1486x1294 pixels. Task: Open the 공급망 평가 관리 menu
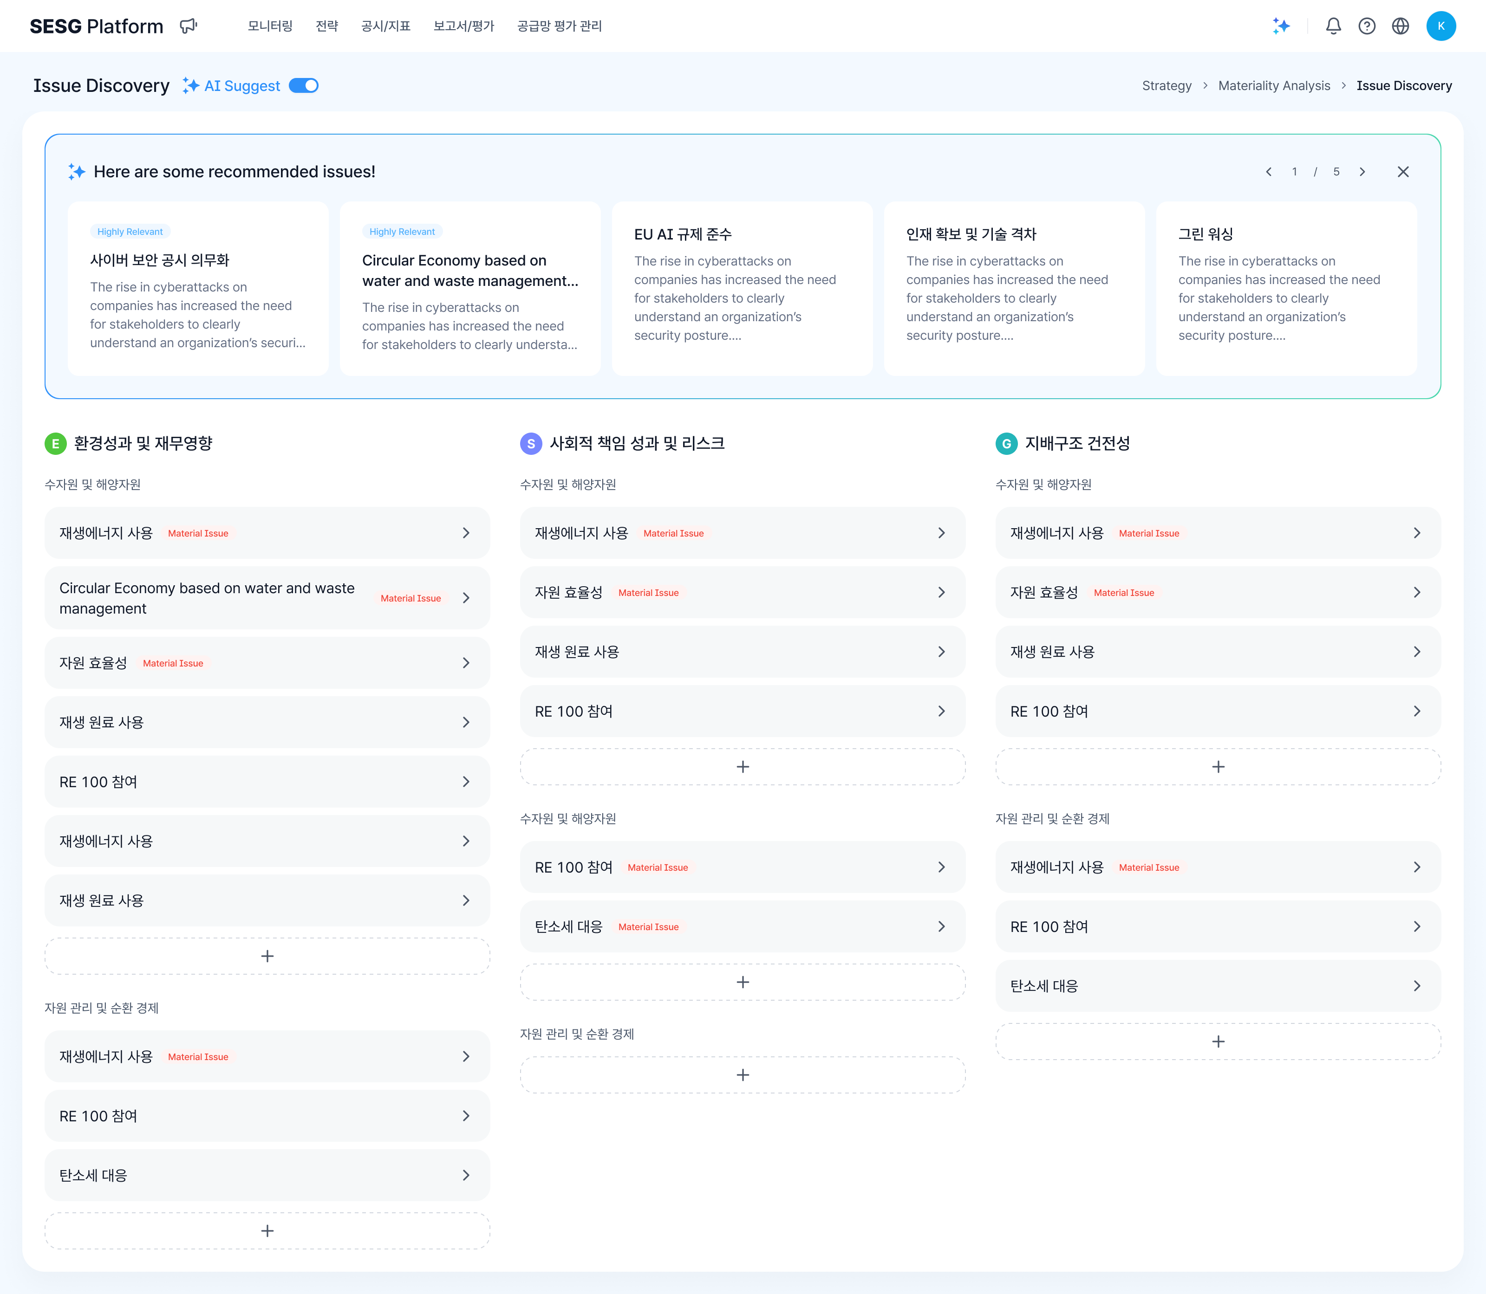coord(559,26)
